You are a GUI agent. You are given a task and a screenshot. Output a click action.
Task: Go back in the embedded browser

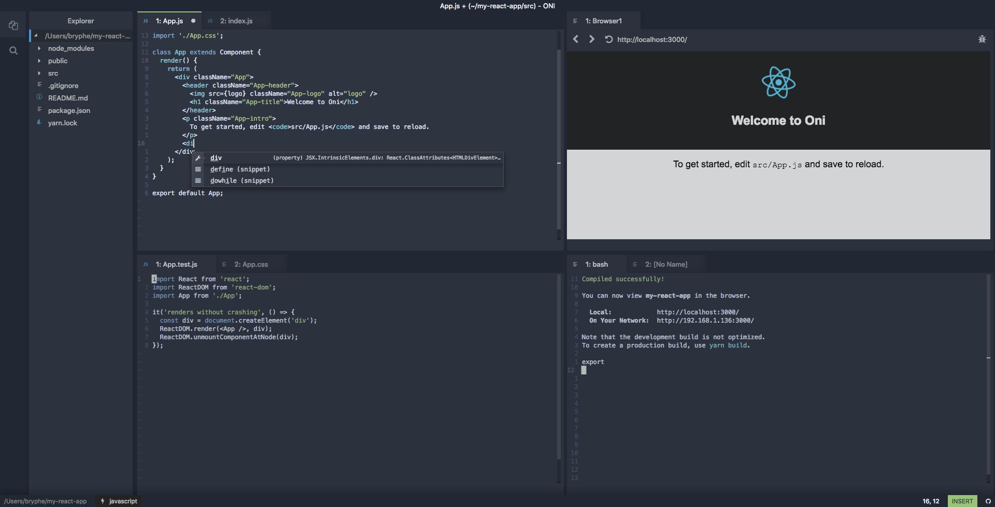(575, 39)
